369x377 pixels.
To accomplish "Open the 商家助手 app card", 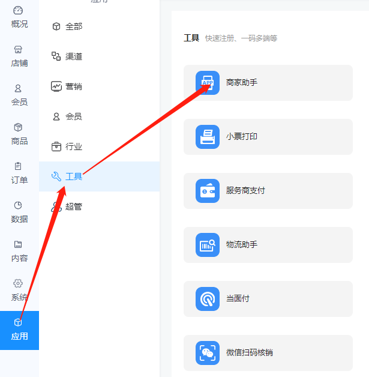I will [268, 83].
